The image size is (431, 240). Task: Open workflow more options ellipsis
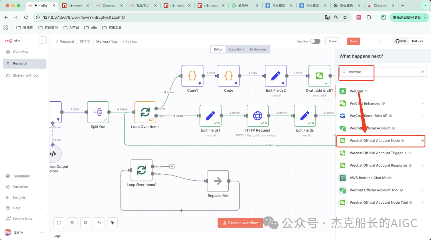[379, 41]
